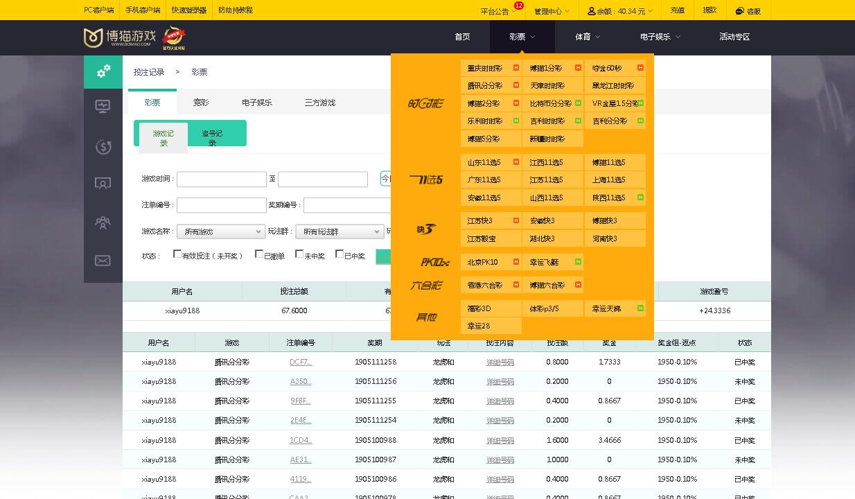Open order link DCF7 in the records table
This screenshot has width=855, height=499.
point(301,362)
